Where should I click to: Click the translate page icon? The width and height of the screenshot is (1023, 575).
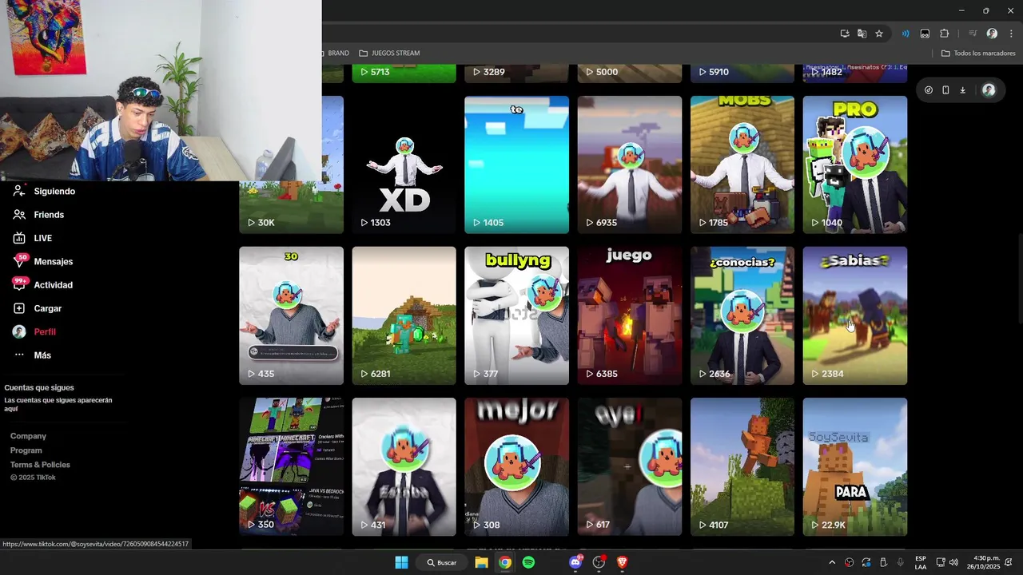point(862,34)
